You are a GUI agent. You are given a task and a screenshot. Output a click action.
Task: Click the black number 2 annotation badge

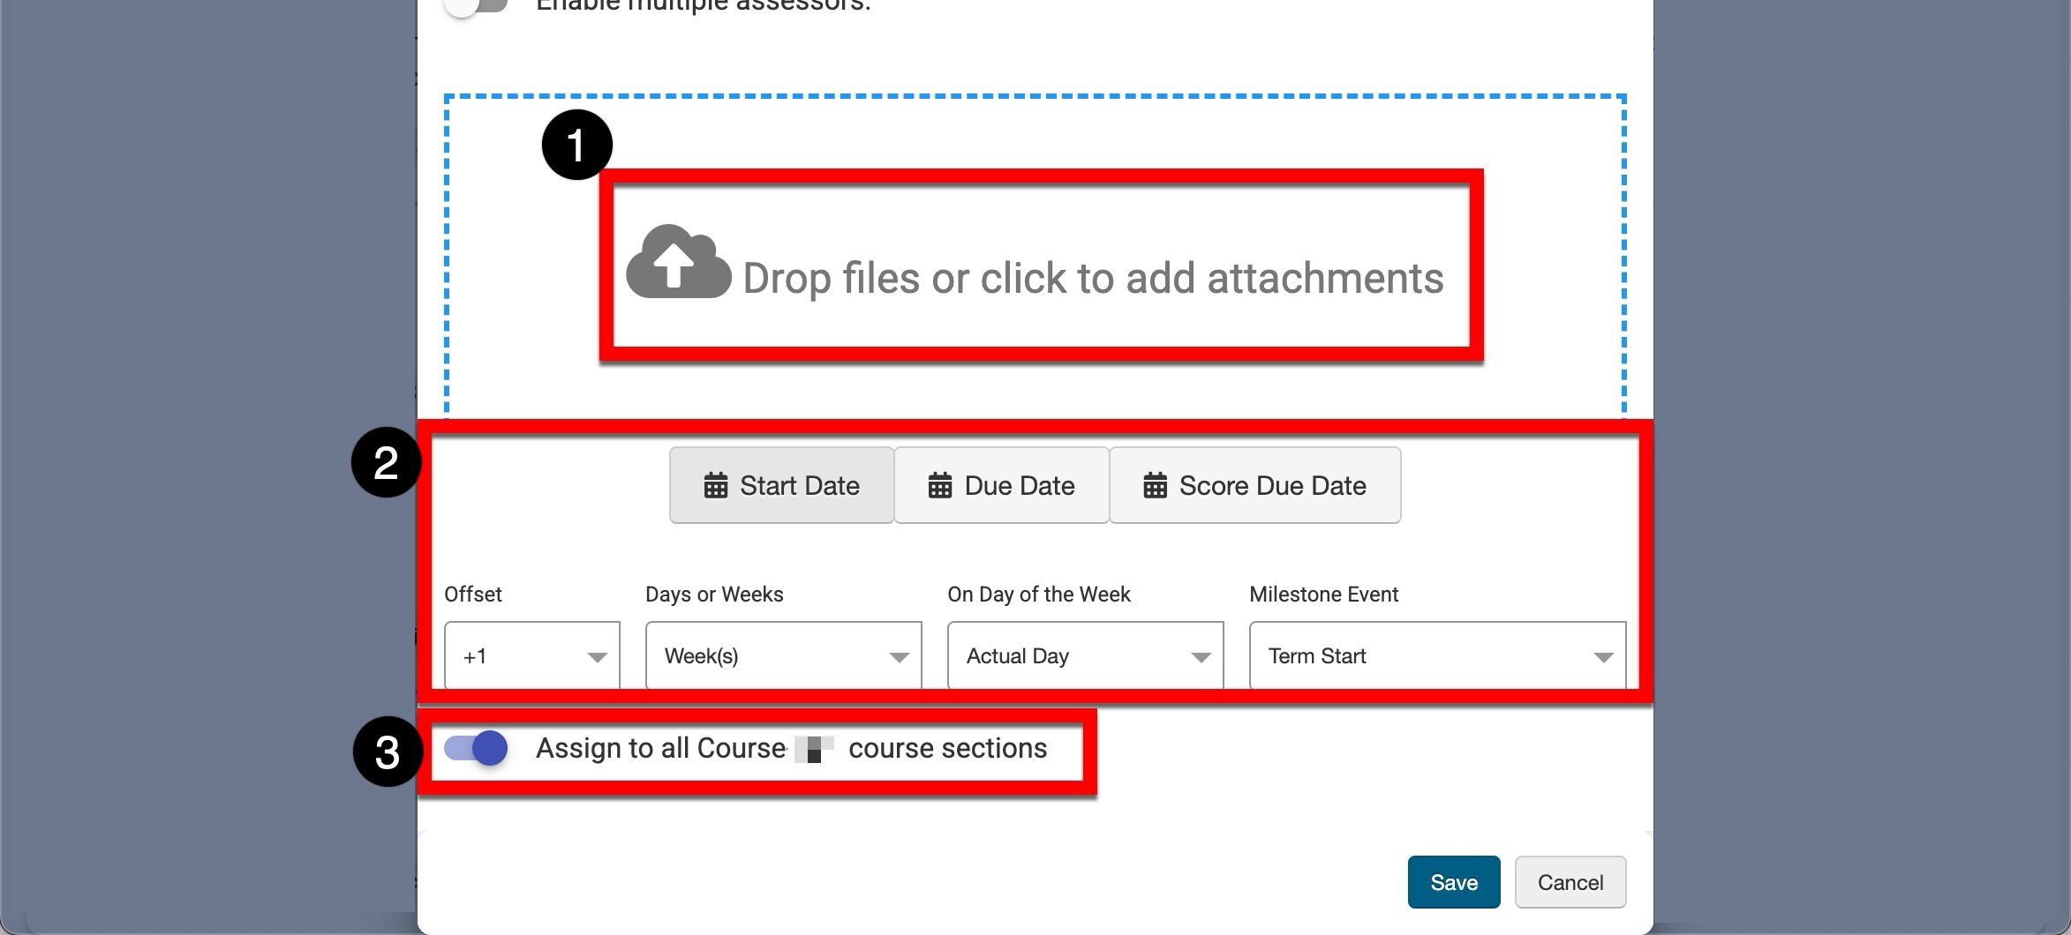(386, 462)
